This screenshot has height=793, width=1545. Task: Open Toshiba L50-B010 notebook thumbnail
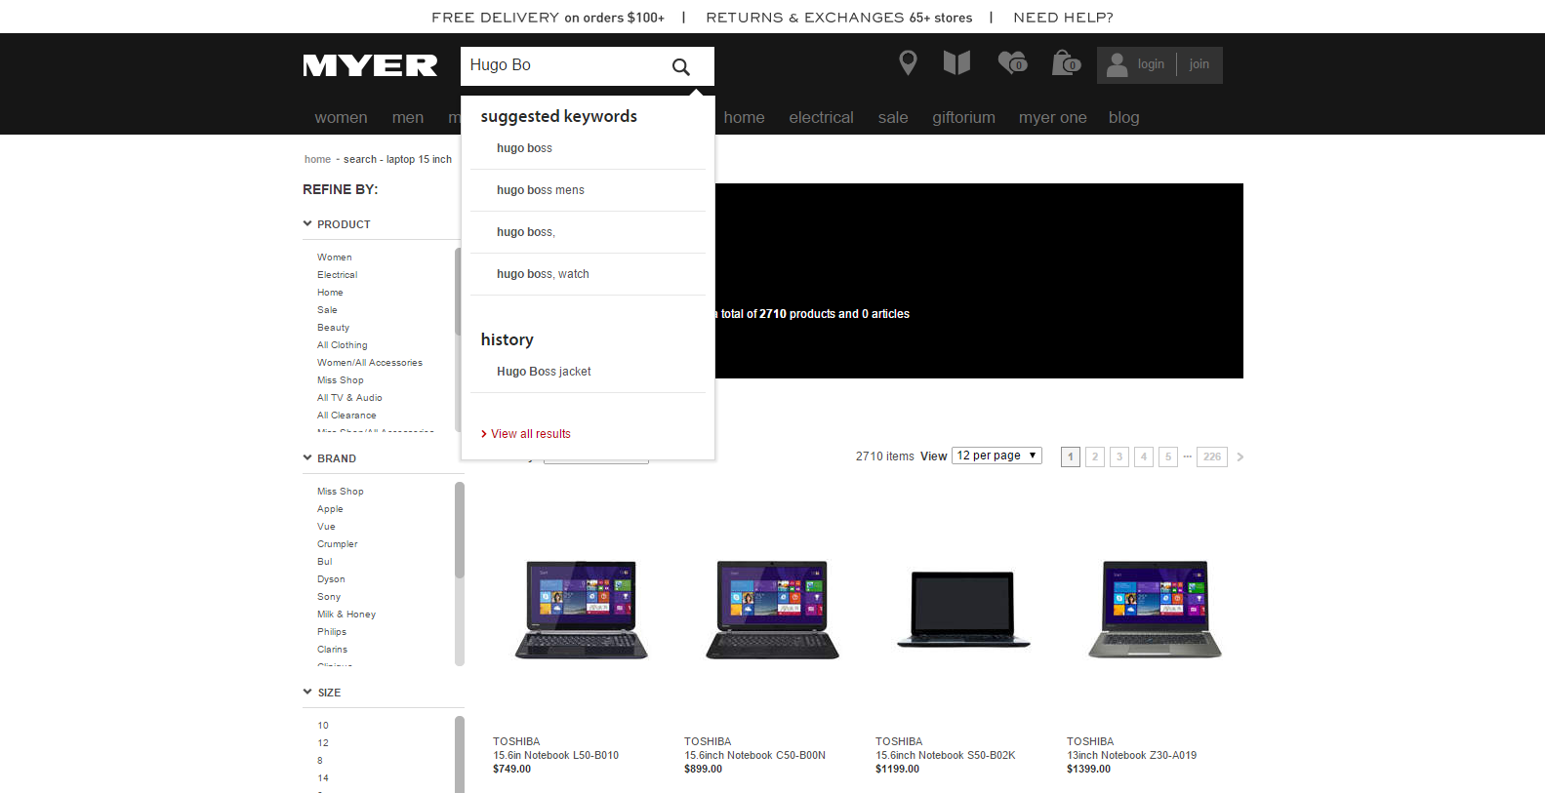[x=582, y=610]
